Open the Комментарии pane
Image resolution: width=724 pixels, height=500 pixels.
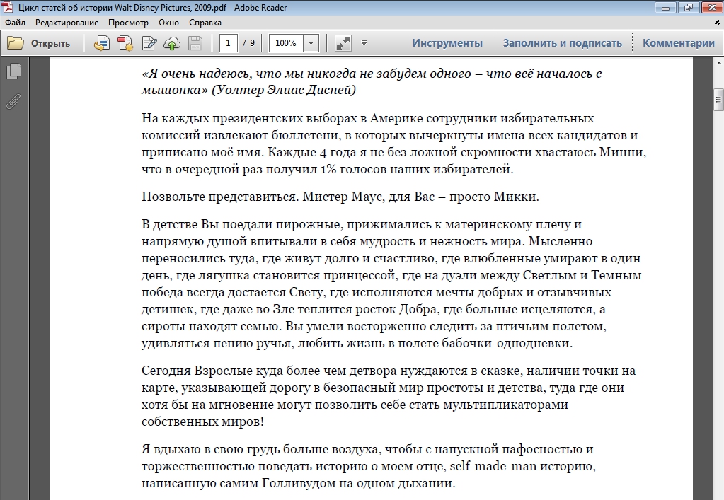point(678,43)
